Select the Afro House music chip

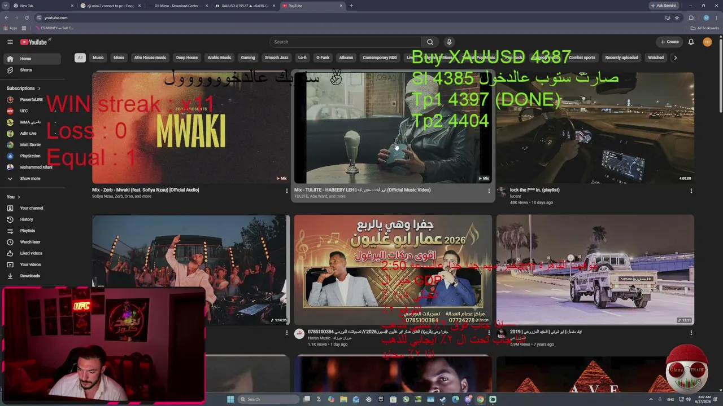150,58
